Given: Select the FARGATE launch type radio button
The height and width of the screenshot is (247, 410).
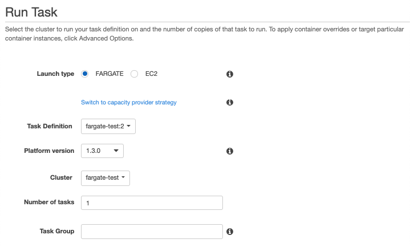Looking at the screenshot, I should (84, 74).
